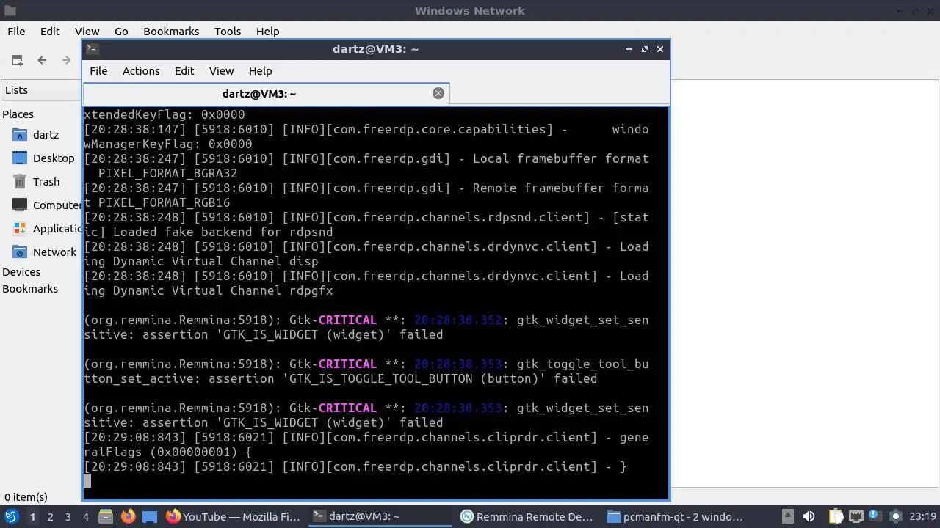Click the forward arrow in file manager toolbar

[x=67, y=60]
